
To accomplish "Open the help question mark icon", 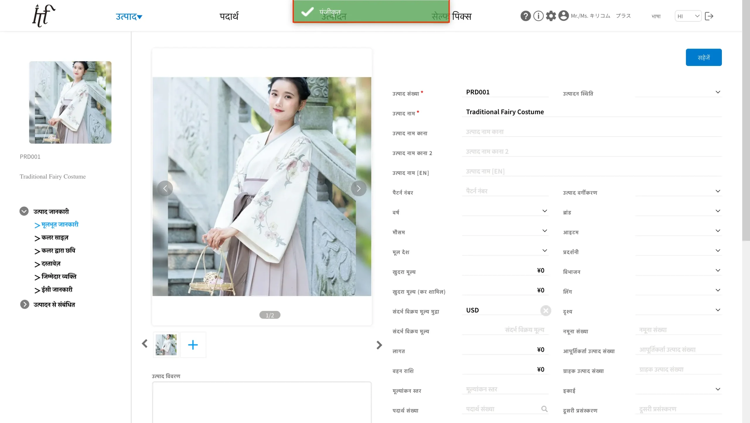I will pos(526,16).
